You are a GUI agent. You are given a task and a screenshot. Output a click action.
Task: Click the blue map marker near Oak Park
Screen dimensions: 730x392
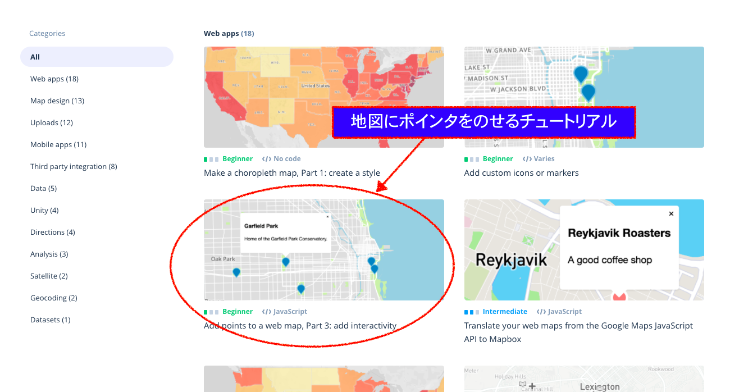pyautogui.click(x=236, y=272)
